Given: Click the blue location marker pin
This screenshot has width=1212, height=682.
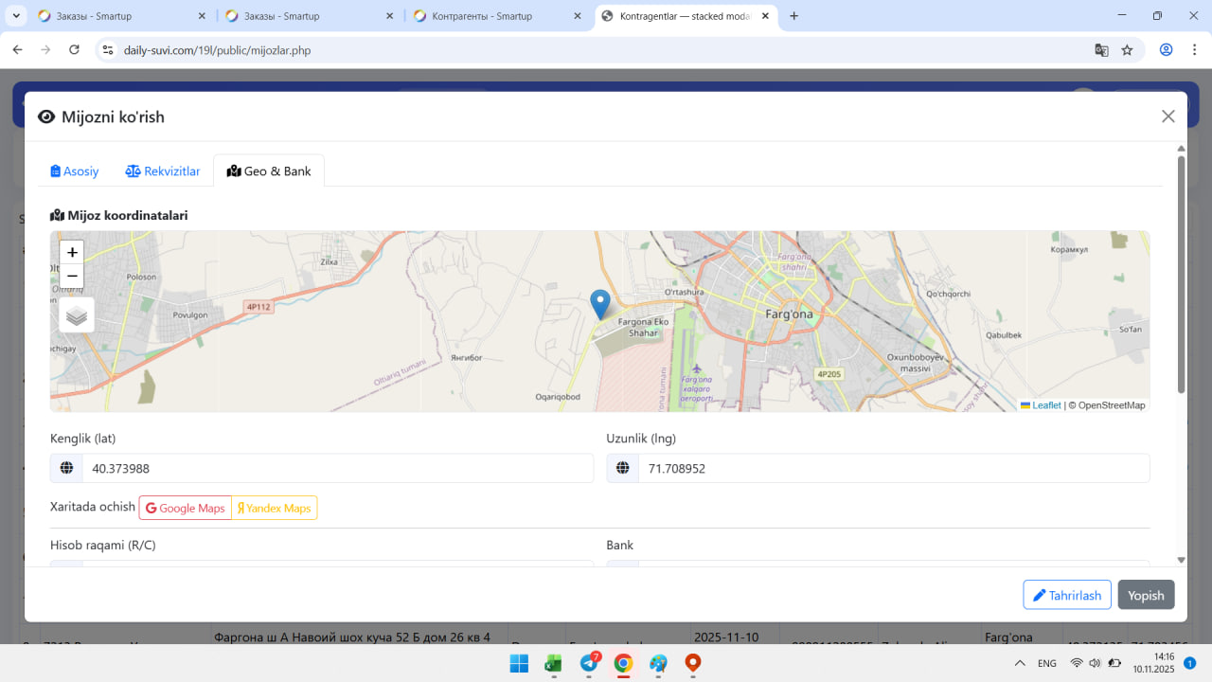Looking at the screenshot, I should 600,303.
